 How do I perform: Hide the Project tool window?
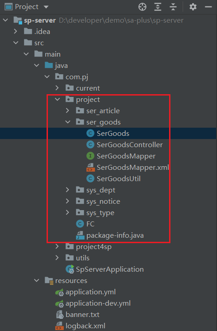(208, 7)
